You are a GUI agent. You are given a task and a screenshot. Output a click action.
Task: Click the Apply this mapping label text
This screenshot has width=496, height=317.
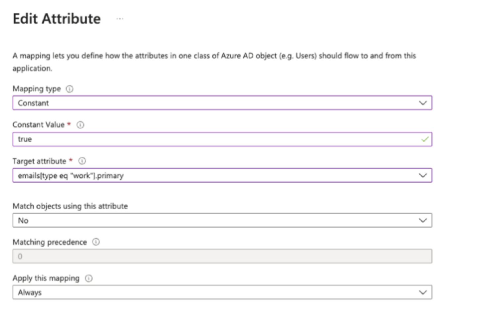click(46, 278)
